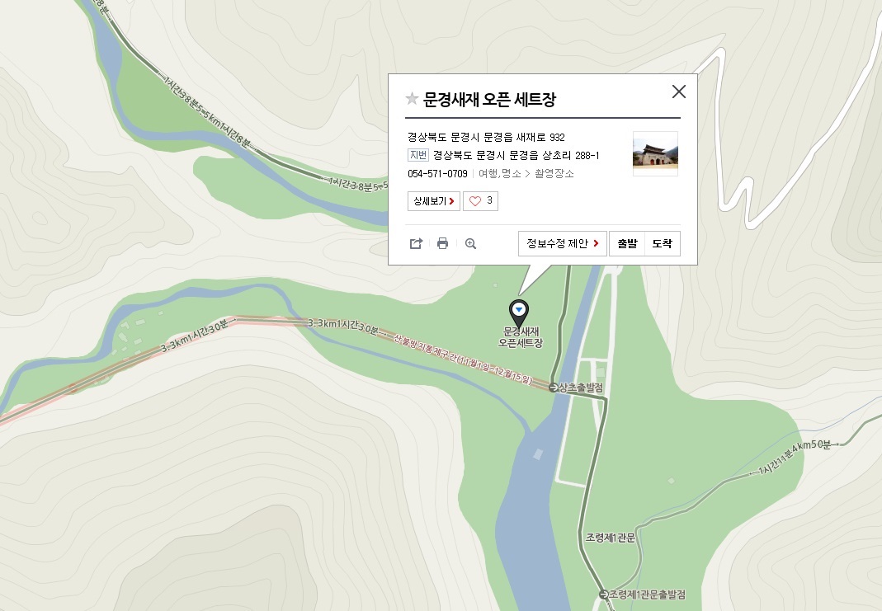Screen dimensions: 882x611
Task: Open 정보수정 제안 link
Action: point(563,243)
